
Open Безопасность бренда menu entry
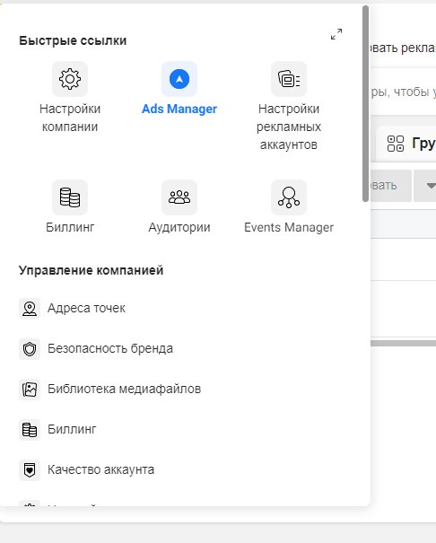[110, 348]
